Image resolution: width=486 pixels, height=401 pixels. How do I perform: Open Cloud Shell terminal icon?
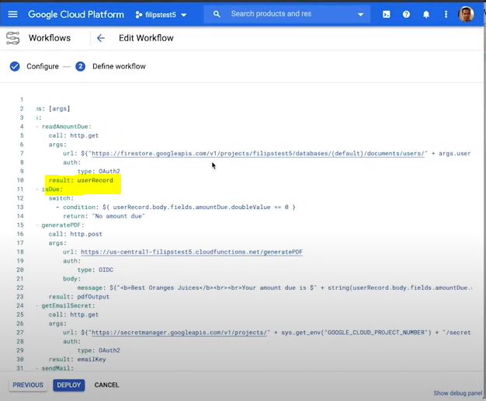[386, 14]
